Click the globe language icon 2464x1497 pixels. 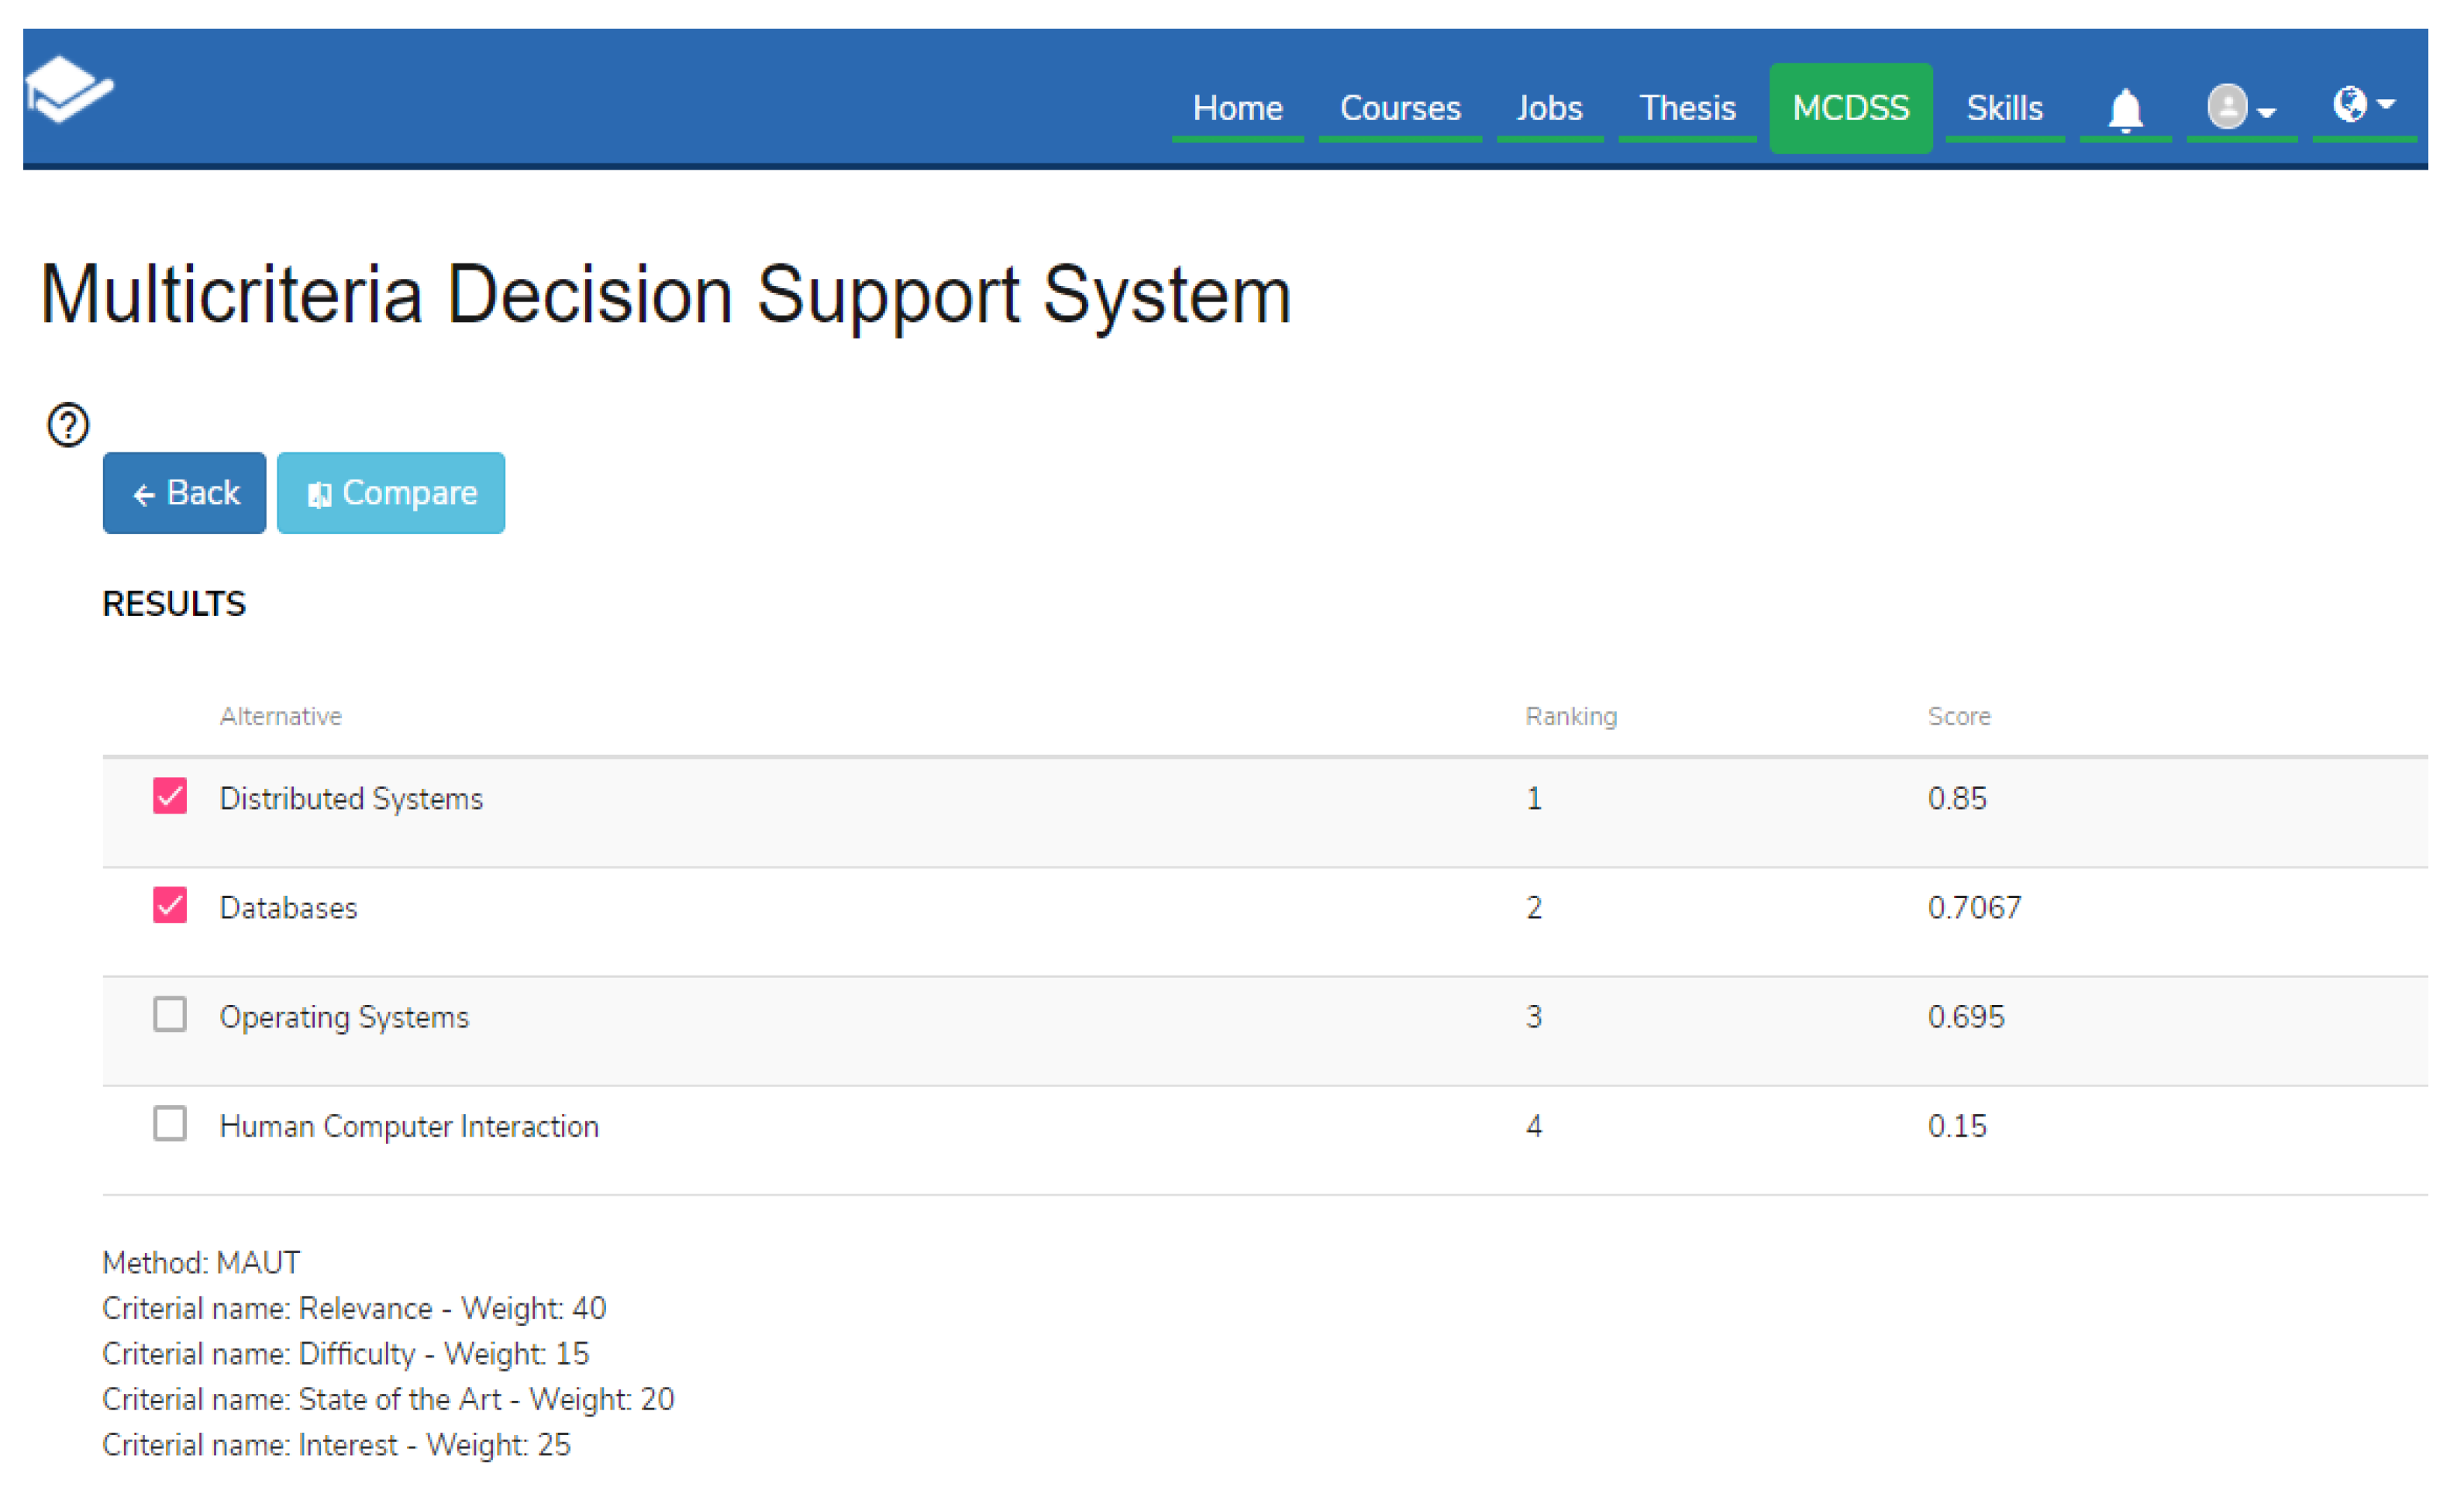(2349, 103)
